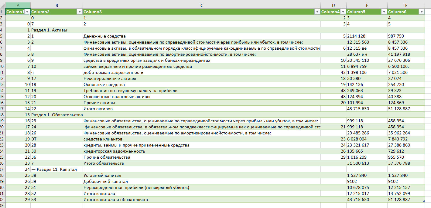Screen dimensions: 431x208
Task: Select row 27 header
Action: click(x=3, y=169)
